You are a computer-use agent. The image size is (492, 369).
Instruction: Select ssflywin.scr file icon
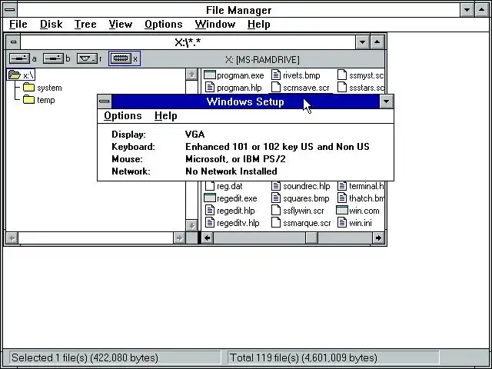[x=276, y=211]
